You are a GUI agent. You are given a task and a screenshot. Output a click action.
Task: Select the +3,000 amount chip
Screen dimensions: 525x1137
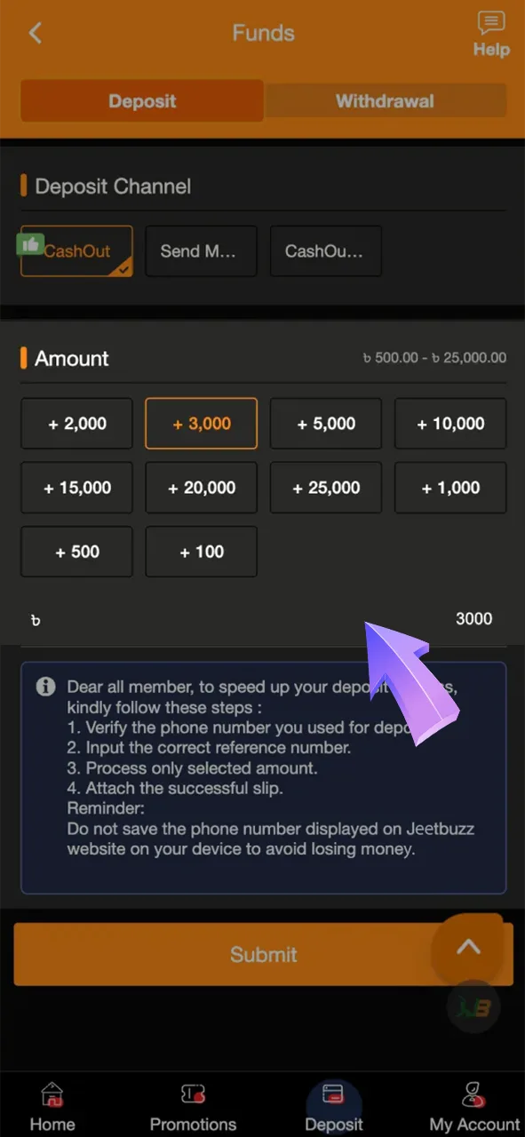[201, 424]
